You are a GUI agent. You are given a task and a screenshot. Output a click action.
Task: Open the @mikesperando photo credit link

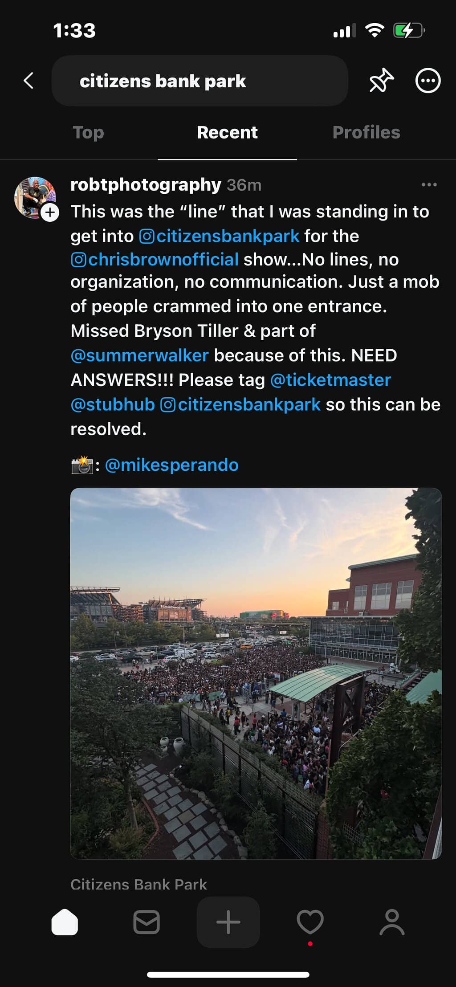tap(171, 465)
